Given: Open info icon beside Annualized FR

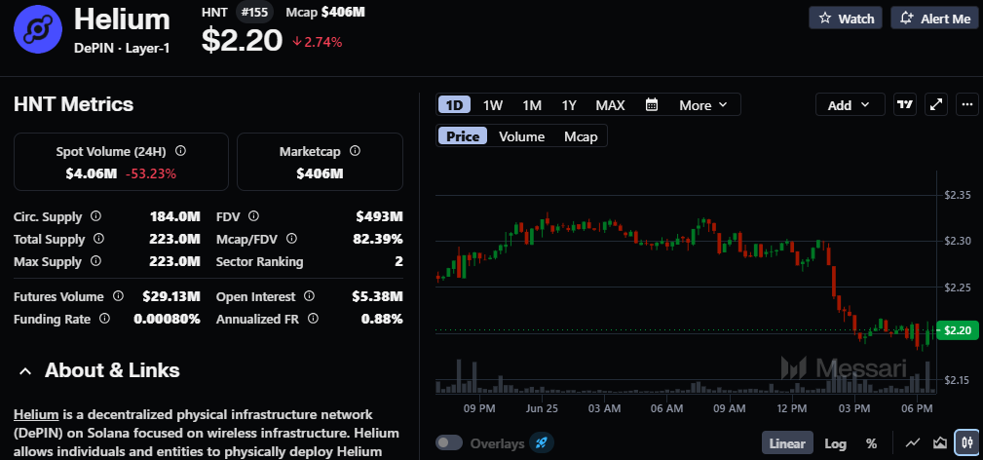Looking at the screenshot, I should tap(313, 319).
